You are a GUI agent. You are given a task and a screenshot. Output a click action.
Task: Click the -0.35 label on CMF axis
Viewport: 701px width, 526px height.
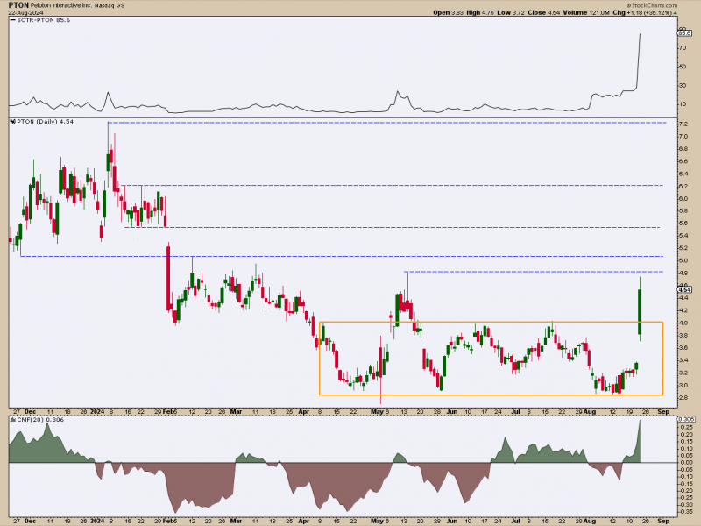click(685, 512)
